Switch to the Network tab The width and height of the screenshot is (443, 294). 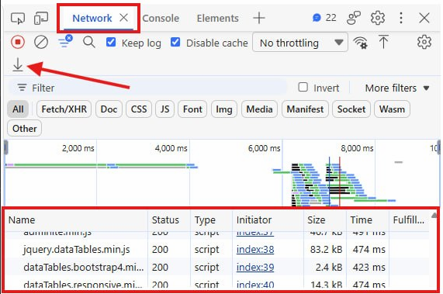[92, 19]
